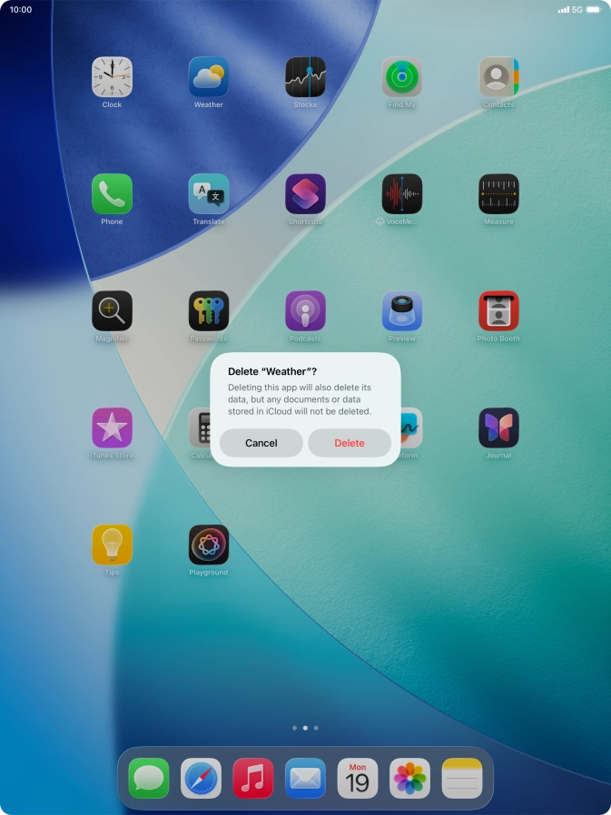Image resolution: width=611 pixels, height=815 pixels.
Task: Launch the Phone app
Action: click(x=112, y=194)
